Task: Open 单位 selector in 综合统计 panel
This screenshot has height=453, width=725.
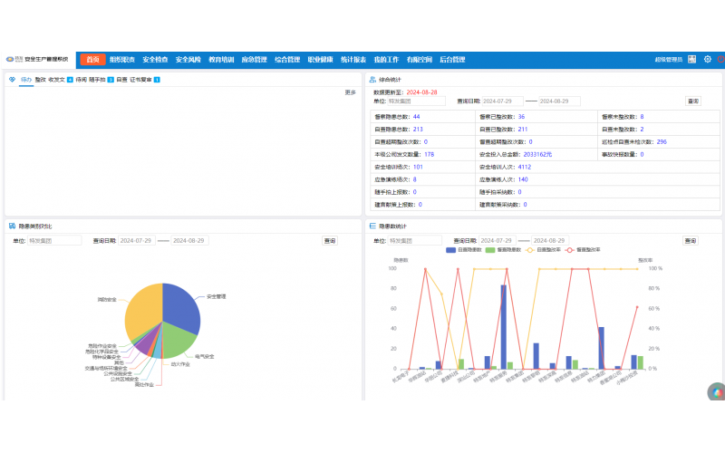Action: [x=417, y=101]
